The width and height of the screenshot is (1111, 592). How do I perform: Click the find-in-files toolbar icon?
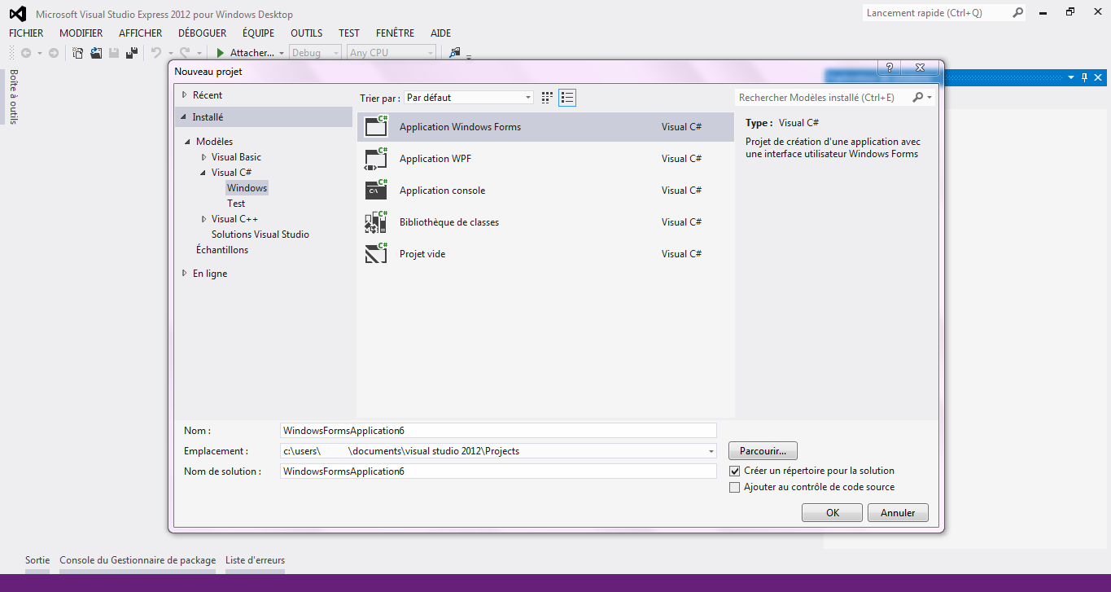click(454, 53)
